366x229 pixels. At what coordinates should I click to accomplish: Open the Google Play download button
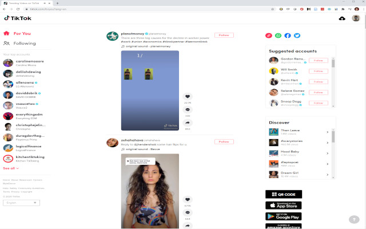click(284, 216)
